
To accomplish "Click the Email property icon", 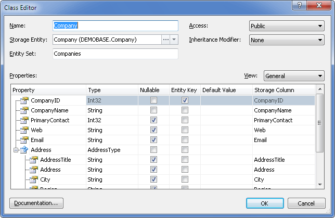I will click(24, 140).
